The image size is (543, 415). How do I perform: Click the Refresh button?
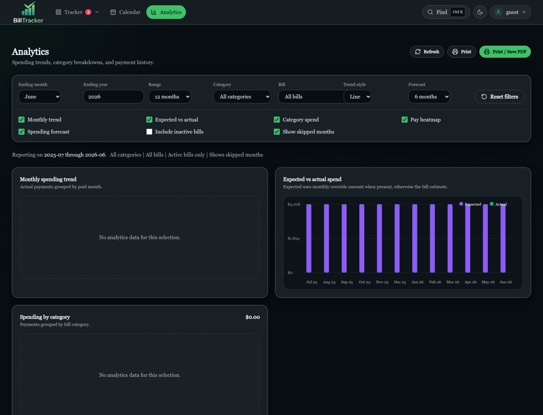point(427,52)
